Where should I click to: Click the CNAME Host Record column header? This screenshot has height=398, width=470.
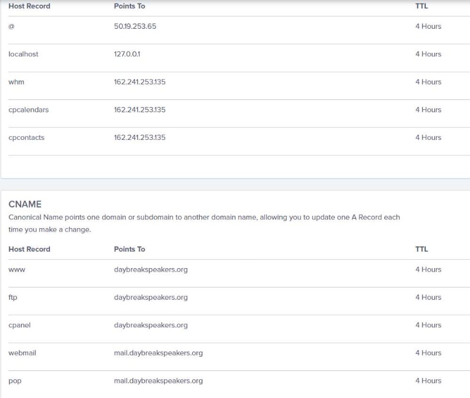[29, 249]
